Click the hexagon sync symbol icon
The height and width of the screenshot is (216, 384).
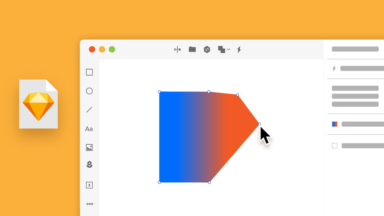point(207,49)
